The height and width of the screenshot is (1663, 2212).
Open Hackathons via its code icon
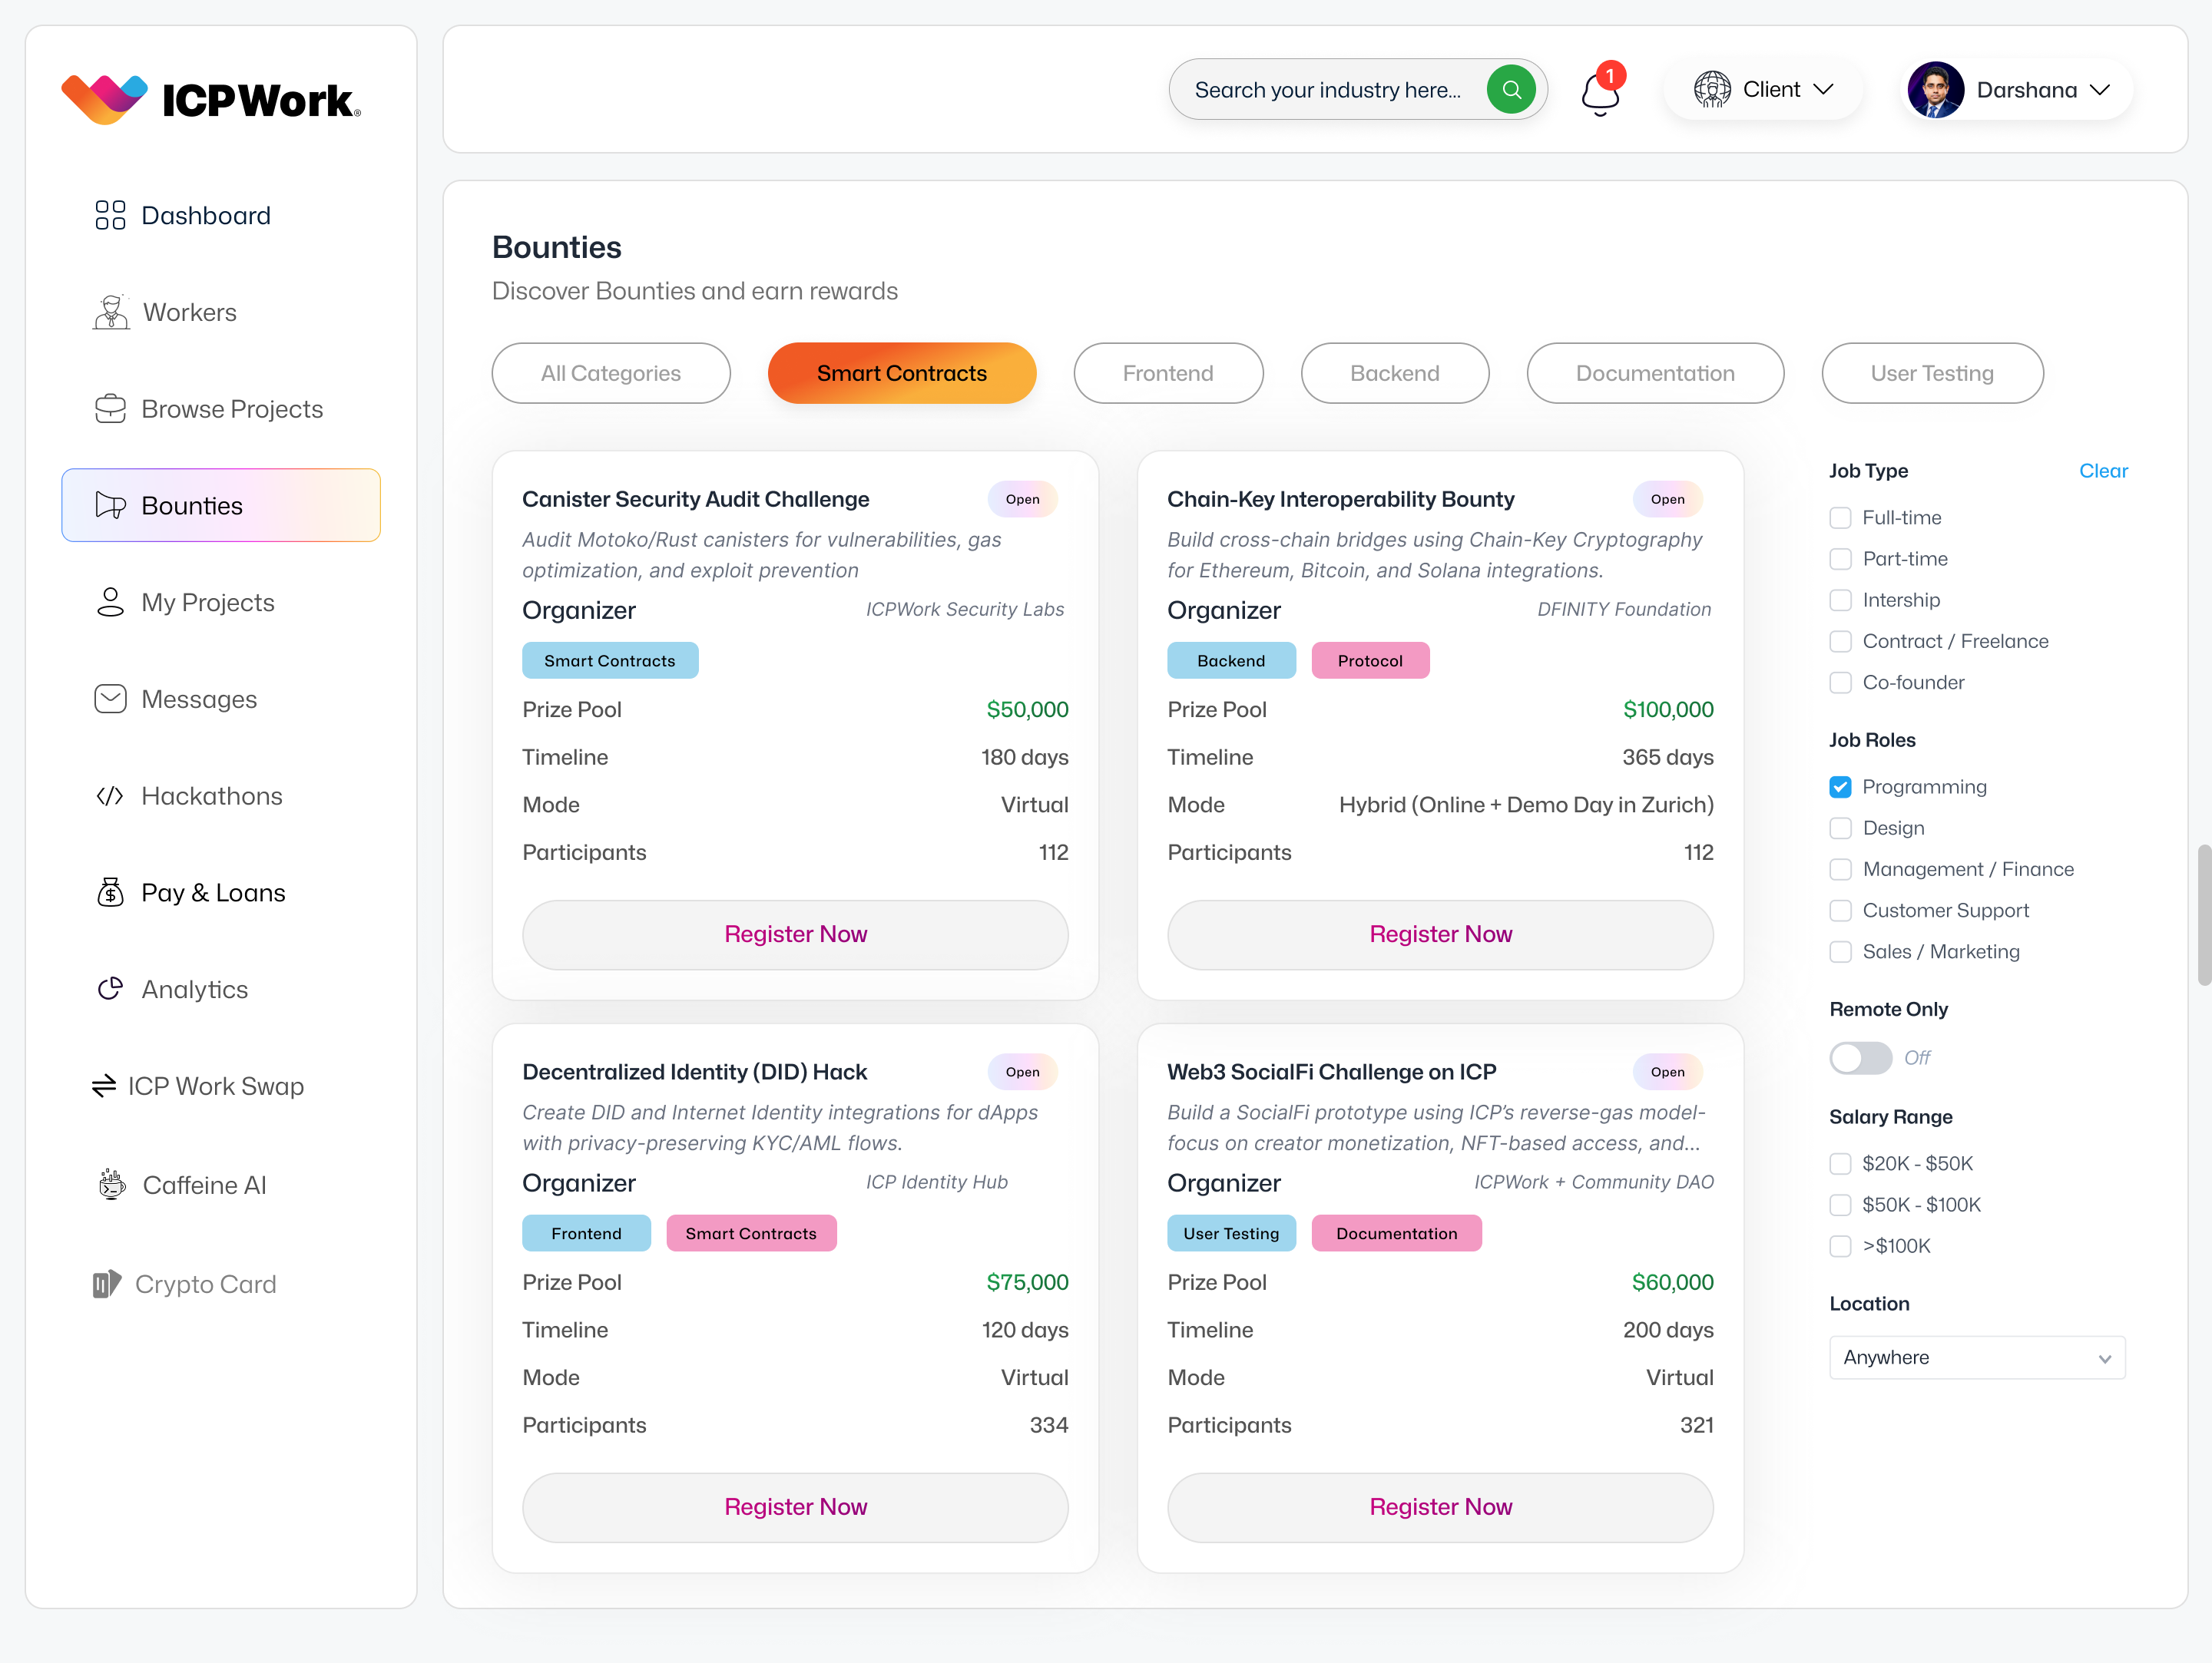110,796
